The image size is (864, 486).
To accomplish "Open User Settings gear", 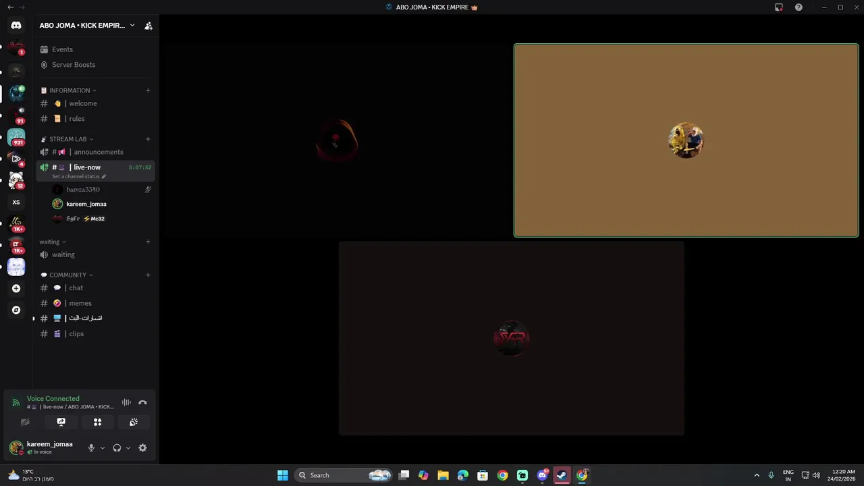I will [x=142, y=448].
